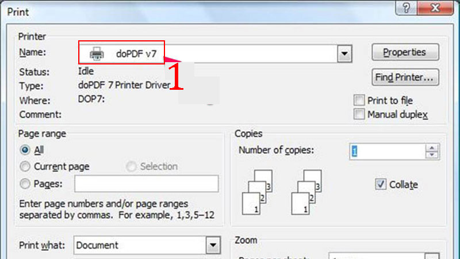Open the printer Name dropdown arrow
The height and width of the screenshot is (259, 460).
(x=344, y=54)
